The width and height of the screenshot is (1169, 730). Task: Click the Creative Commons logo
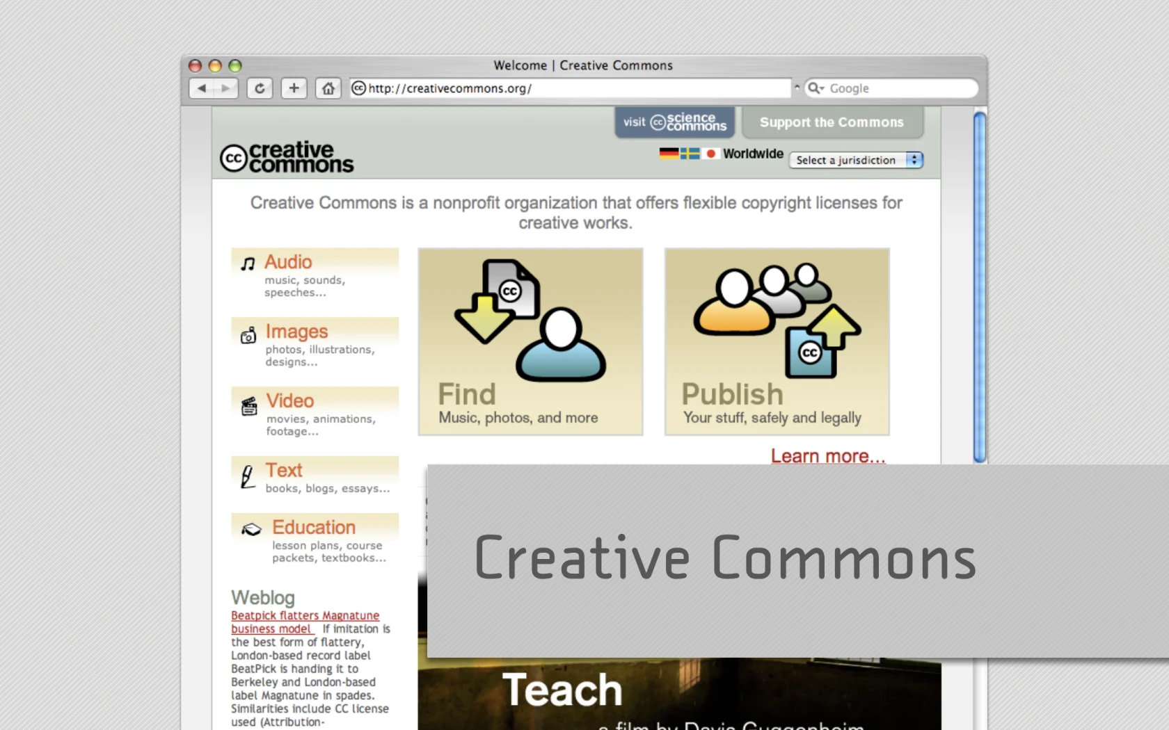pos(287,157)
